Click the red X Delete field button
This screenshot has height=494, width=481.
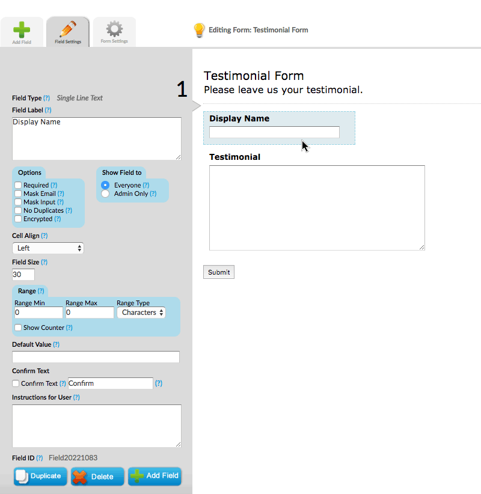97,476
